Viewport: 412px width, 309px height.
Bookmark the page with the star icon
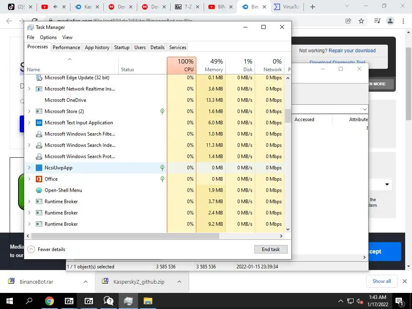(361, 21)
